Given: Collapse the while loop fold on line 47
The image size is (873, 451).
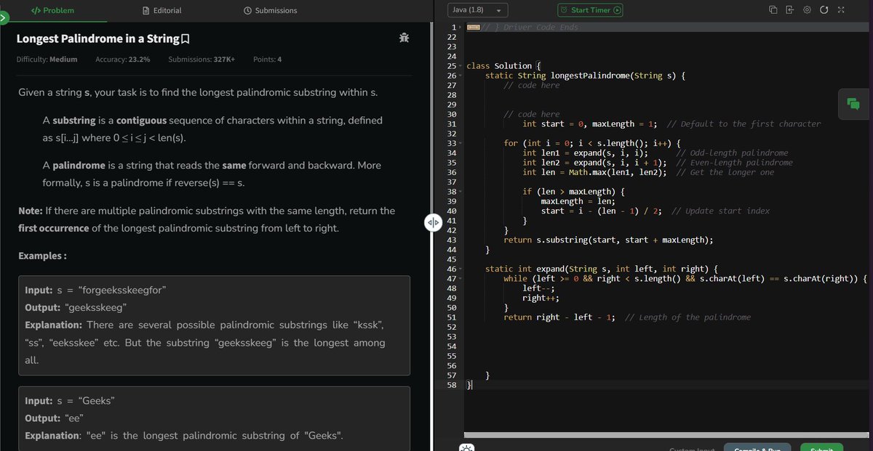Looking at the screenshot, I should click(461, 279).
